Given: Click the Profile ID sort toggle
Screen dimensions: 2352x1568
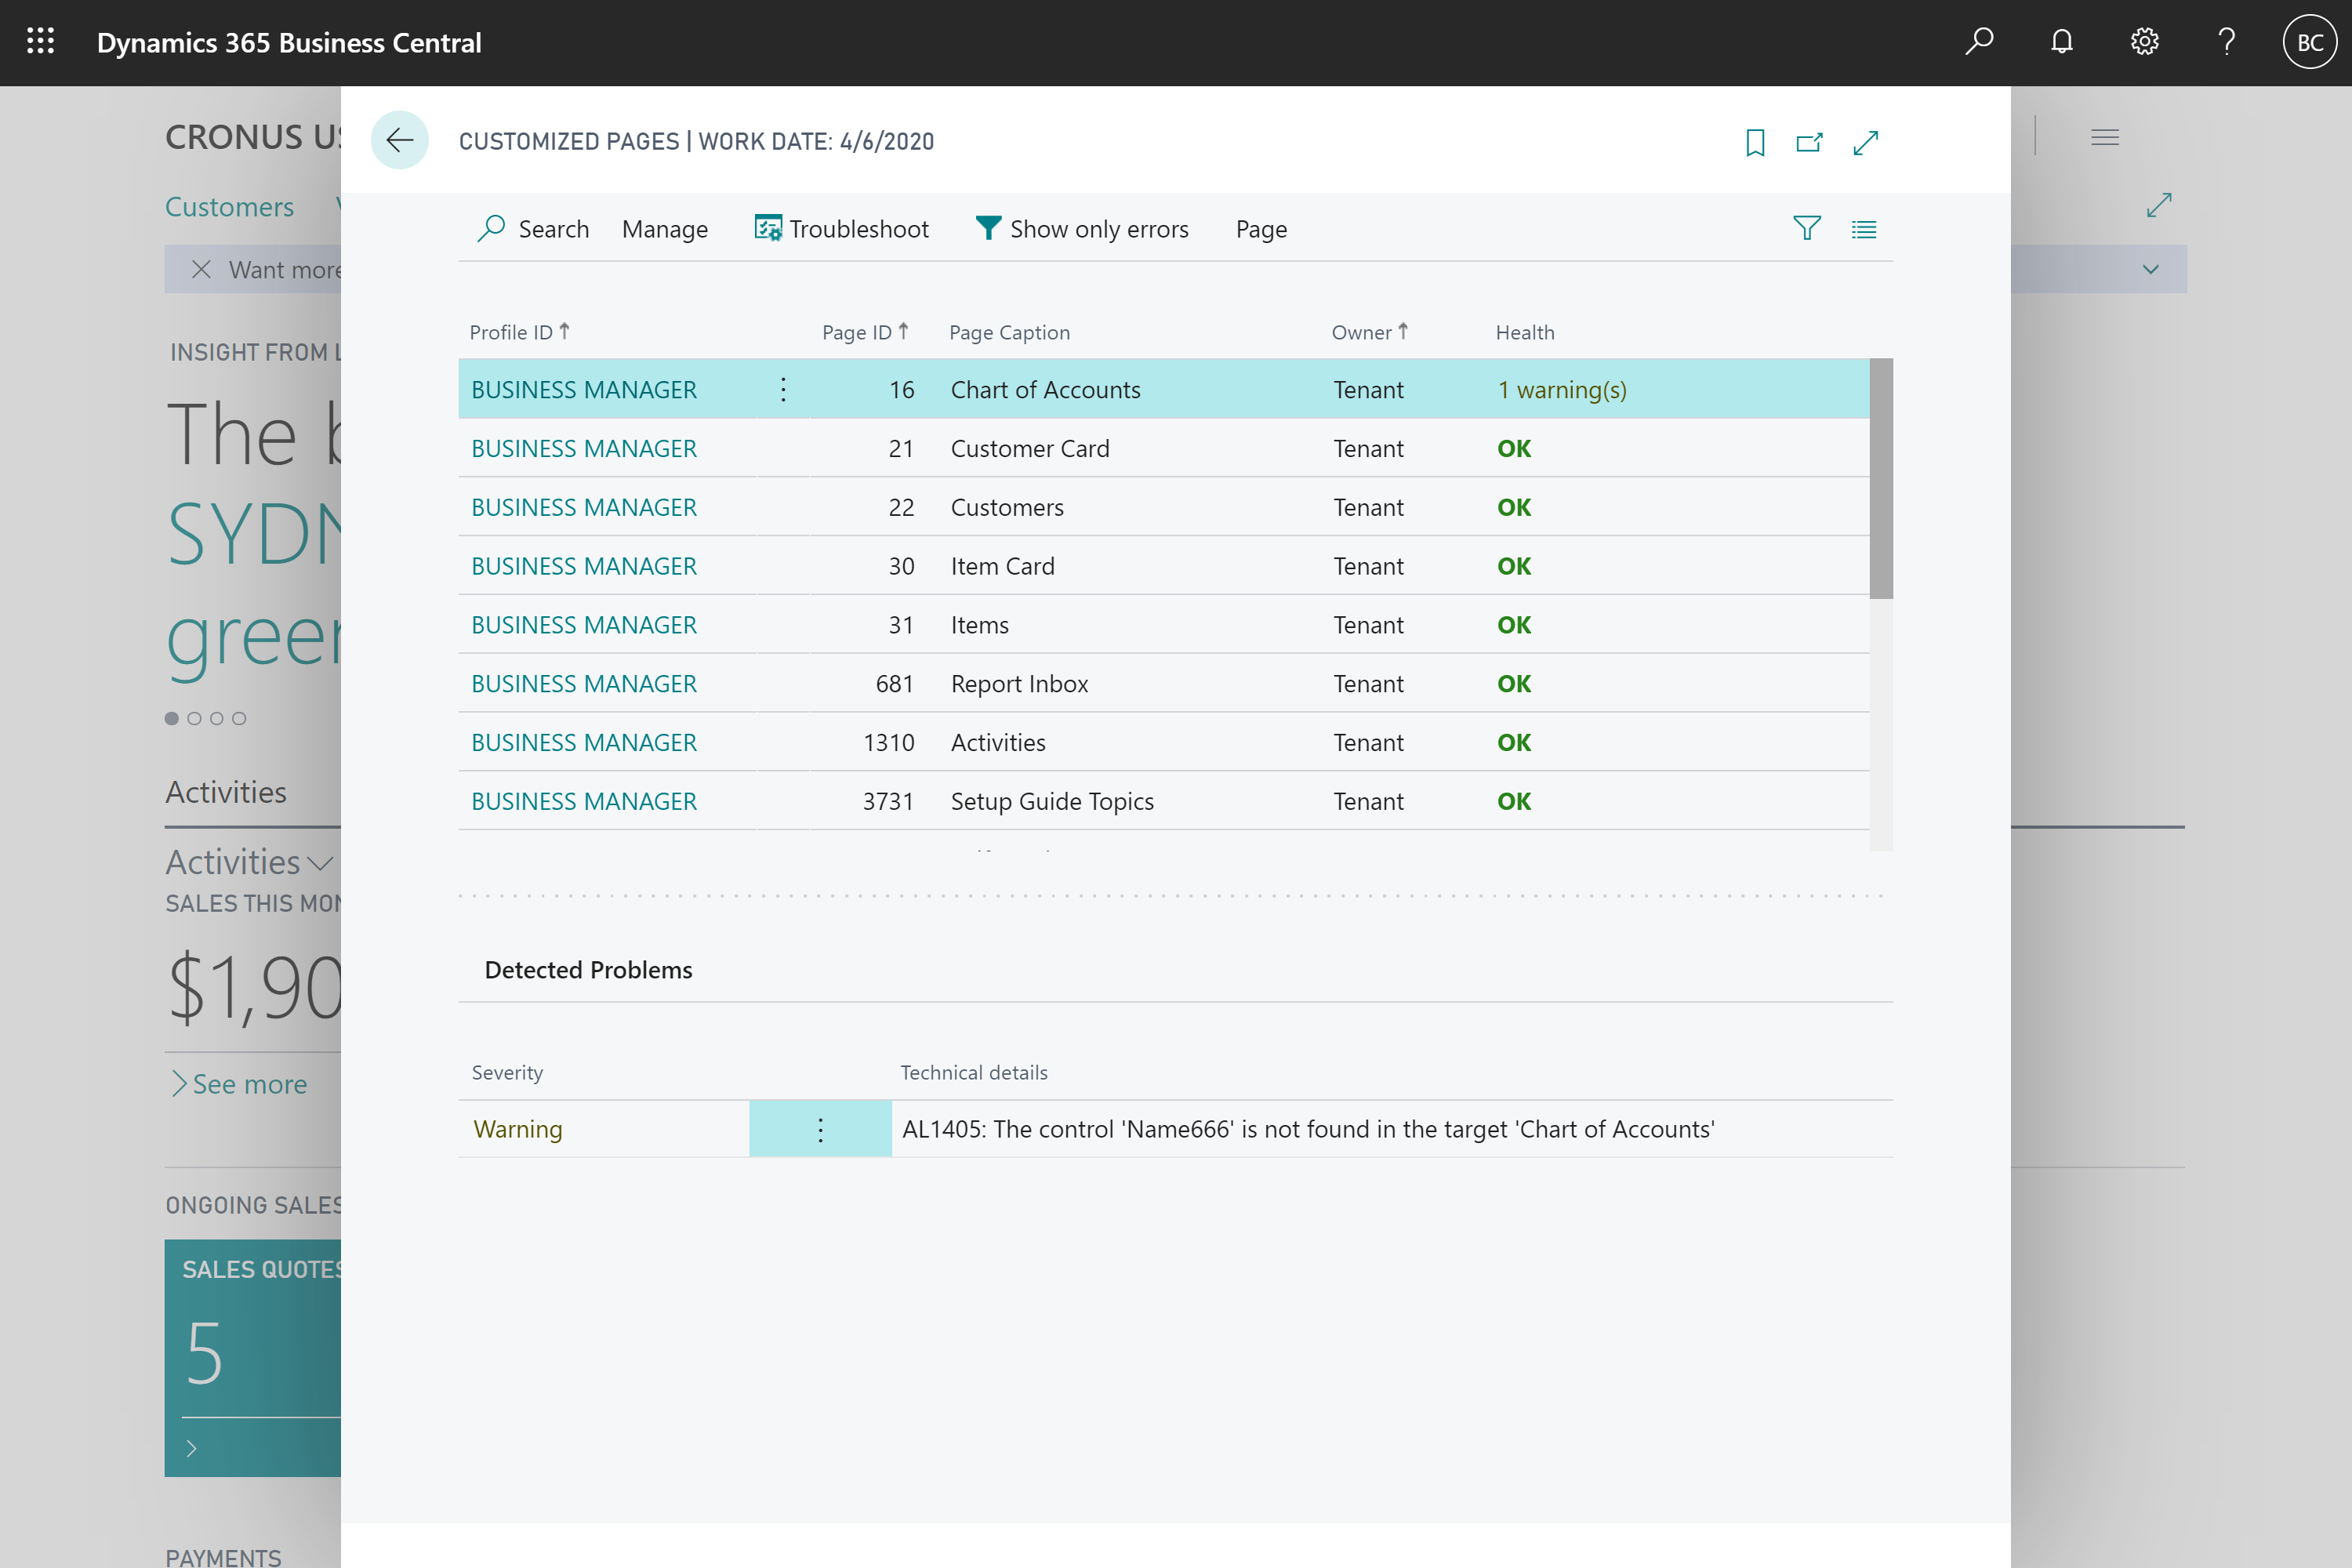Looking at the screenshot, I should (567, 331).
